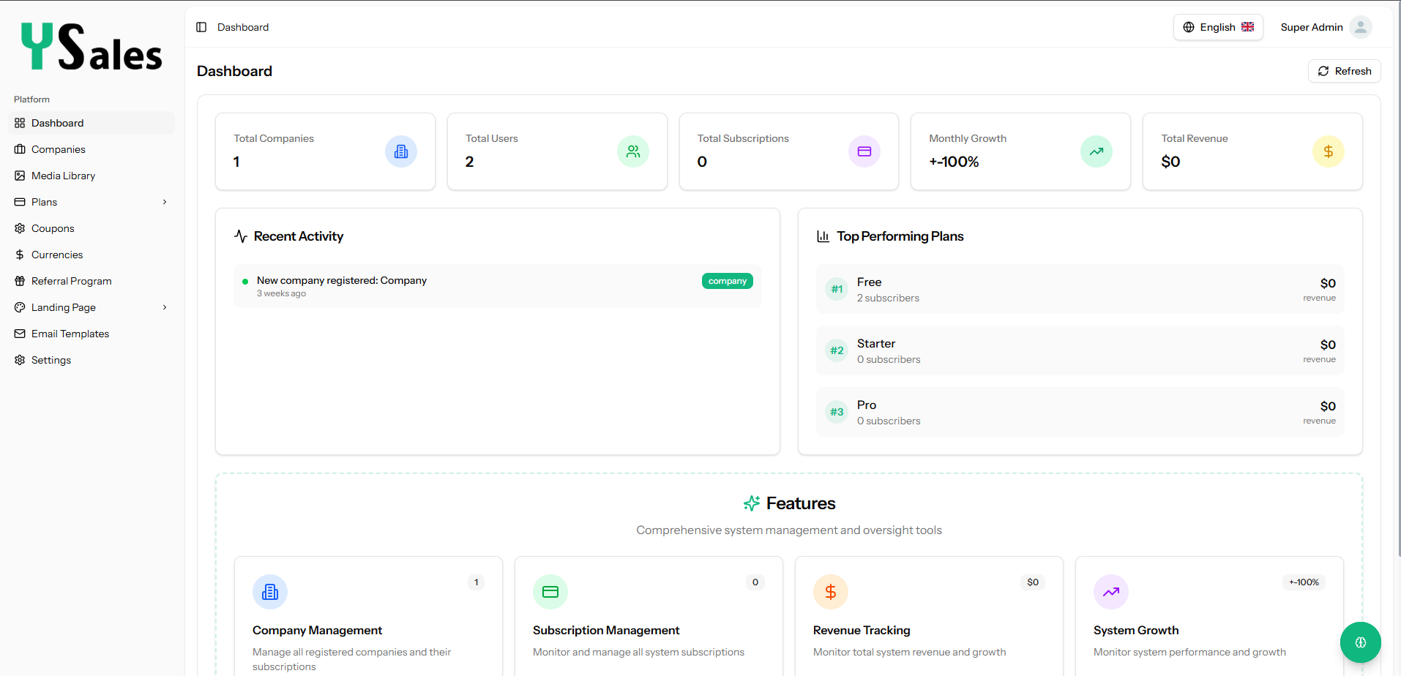Expand the Landing Page submenu chevron
The height and width of the screenshot is (676, 1401).
coord(165,307)
